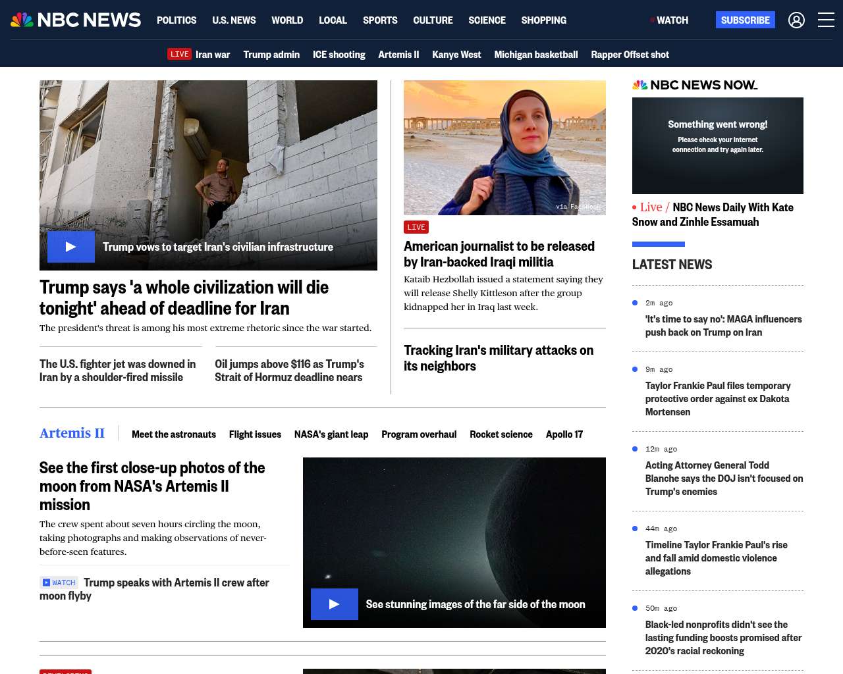Screen dimensions: 843x674
Task: Click the '44m ago' timestamp
Action: (x=661, y=529)
